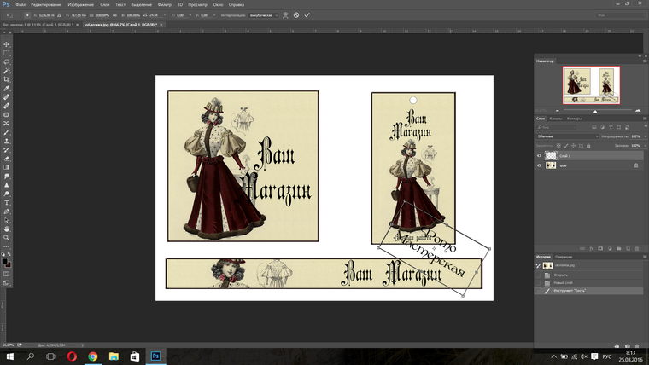Select the Move tool
The width and height of the screenshot is (649, 365).
(x=6, y=44)
